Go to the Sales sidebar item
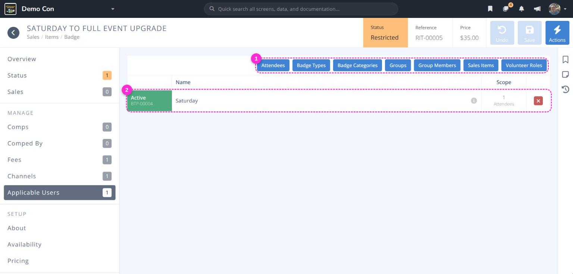 [60, 92]
